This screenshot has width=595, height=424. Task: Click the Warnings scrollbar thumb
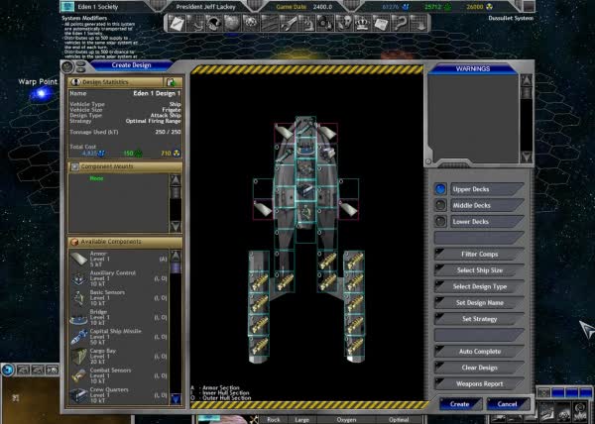(527, 93)
